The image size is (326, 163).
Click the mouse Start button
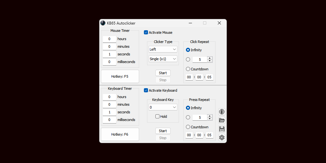tap(163, 73)
